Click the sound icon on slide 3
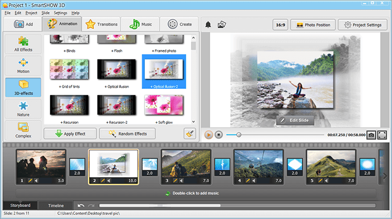The width and height of the screenshot is (392, 219). click(181, 181)
